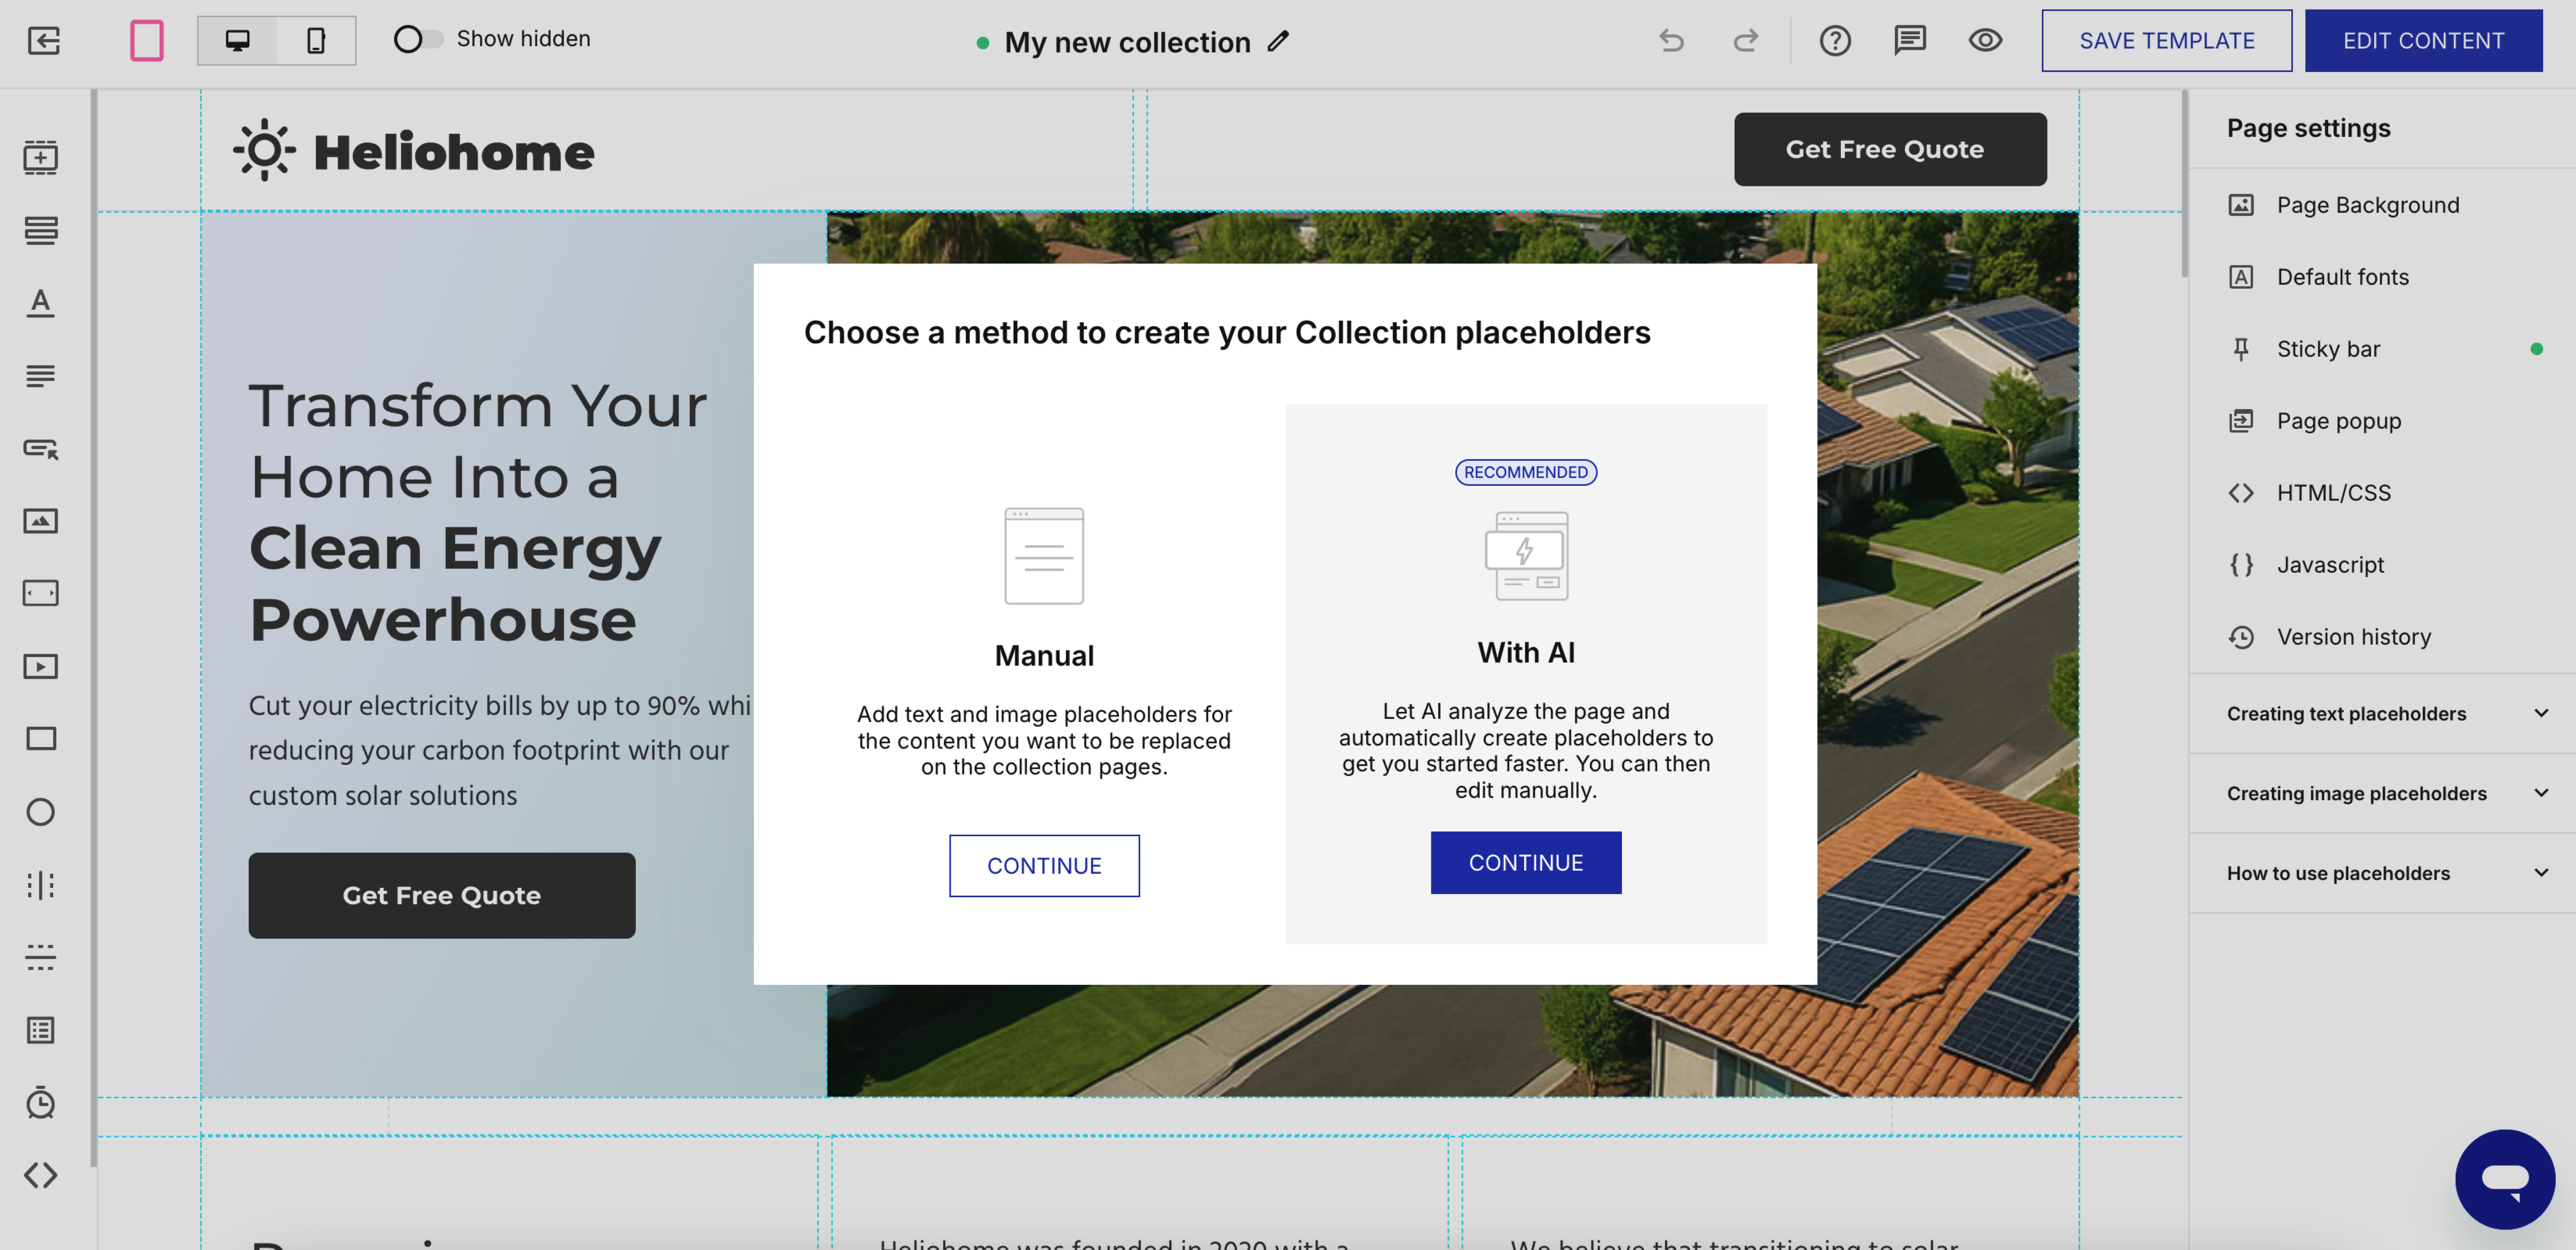Switch to mobile preview mode
Viewport: 2576px width, 1250px height.
(316, 40)
